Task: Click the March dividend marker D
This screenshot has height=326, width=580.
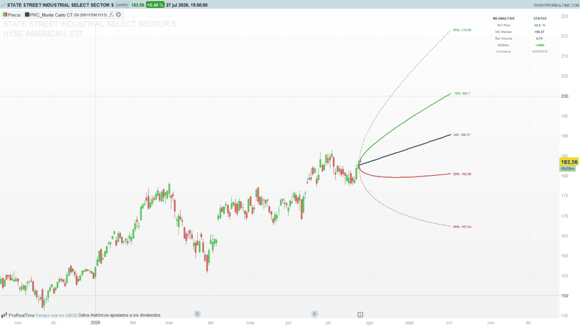Action: [197, 314]
